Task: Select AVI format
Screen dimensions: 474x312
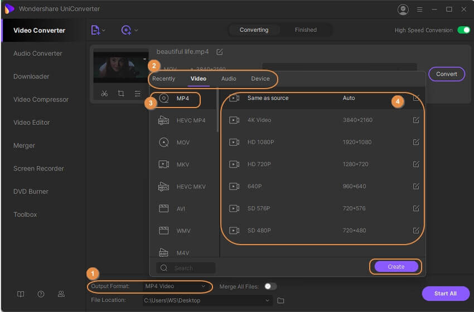Action: coord(183,209)
